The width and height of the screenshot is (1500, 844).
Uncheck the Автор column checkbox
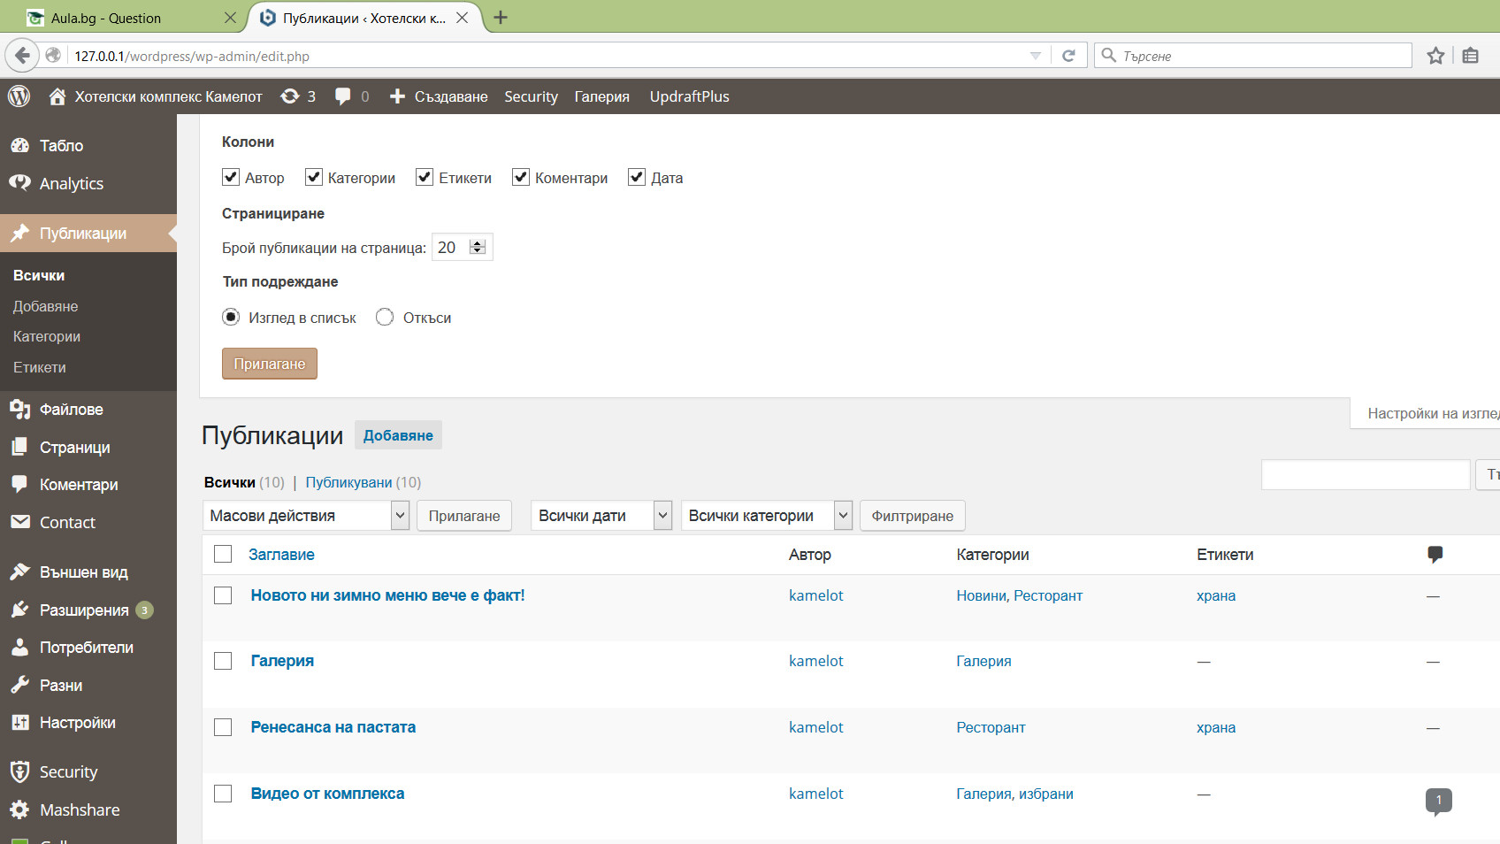coord(231,177)
